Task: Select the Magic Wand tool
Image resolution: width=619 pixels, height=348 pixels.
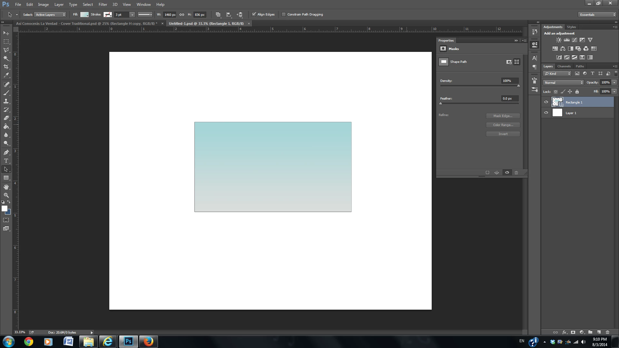Action: click(x=6, y=58)
